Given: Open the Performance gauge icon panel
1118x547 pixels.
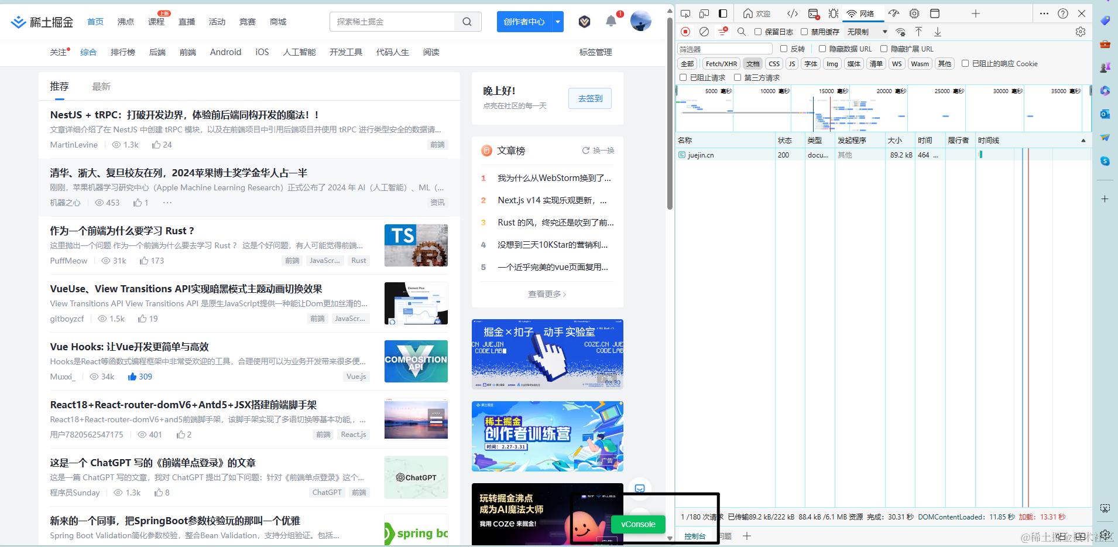Looking at the screenshot, I should tap(894, 13).
